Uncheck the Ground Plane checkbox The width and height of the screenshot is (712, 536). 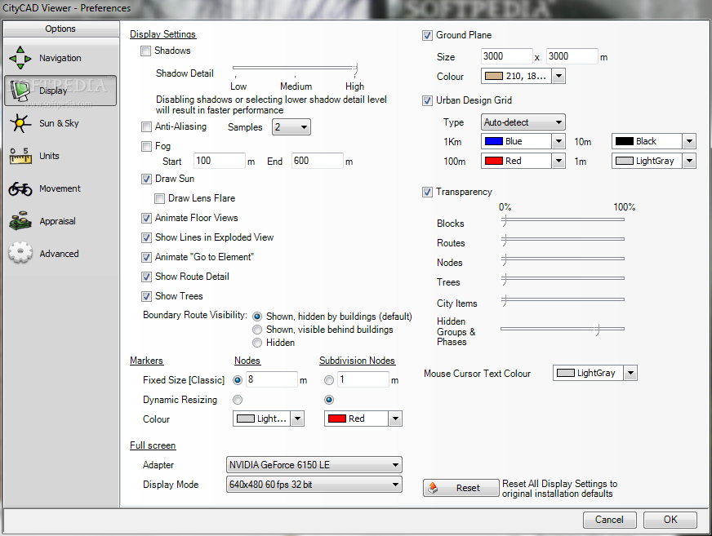[x=427, y=35]
